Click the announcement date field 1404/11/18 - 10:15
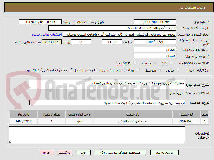Image resolution: width=214 pixels, height=160 pixels. [40, 22]
